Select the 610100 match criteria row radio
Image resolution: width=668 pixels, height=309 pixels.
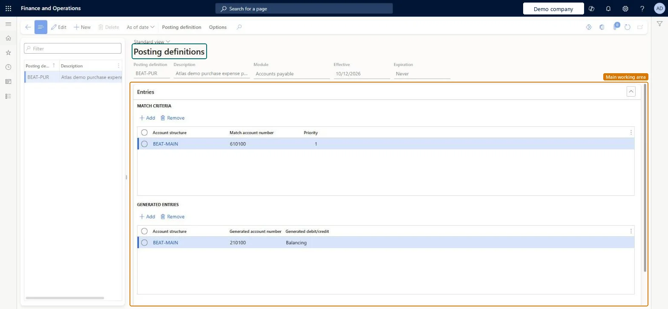coord(144,144)
